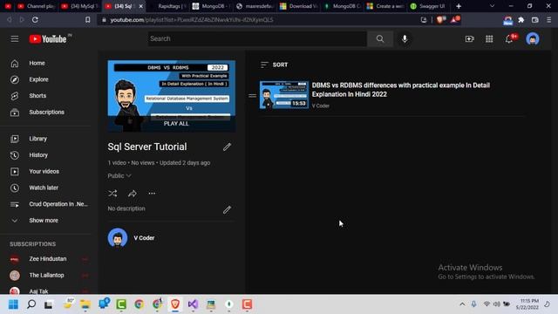Open the account avatar menu

[533, 38]
